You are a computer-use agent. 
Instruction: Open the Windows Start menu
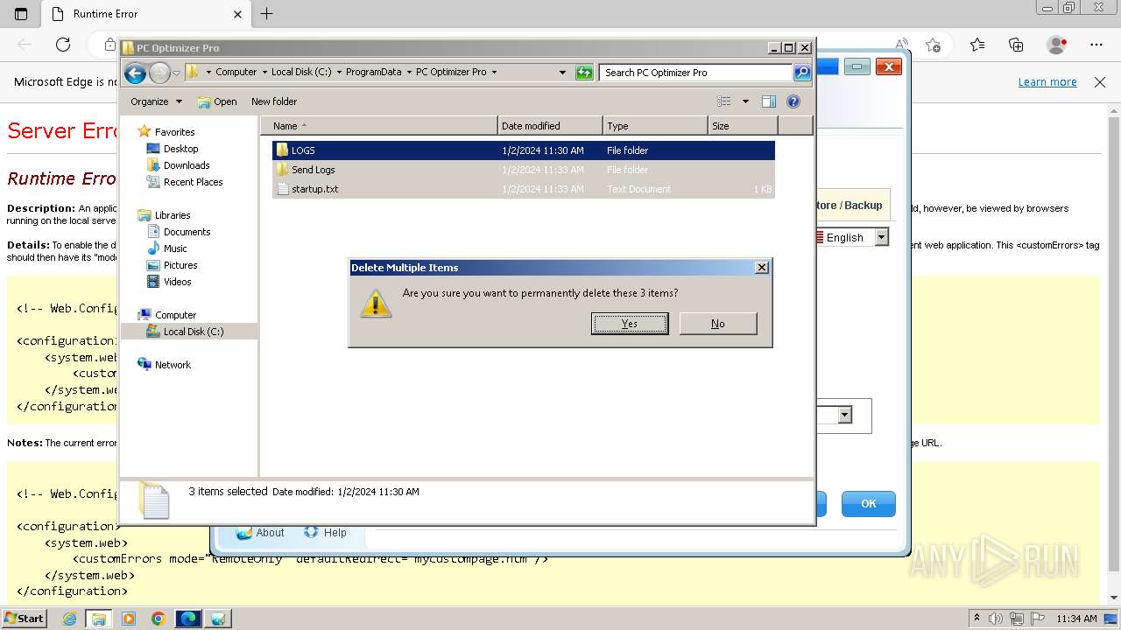click(24, 619)
